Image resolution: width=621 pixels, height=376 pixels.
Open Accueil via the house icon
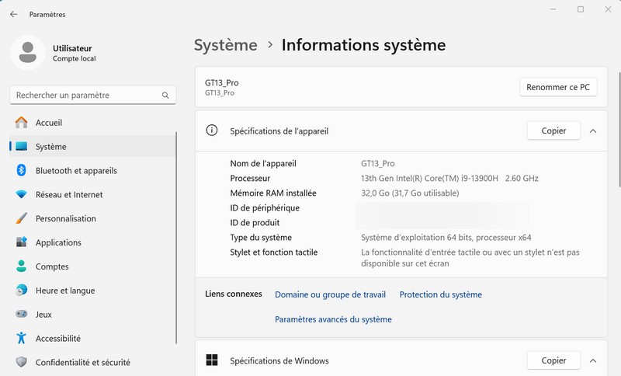point(21,123)
